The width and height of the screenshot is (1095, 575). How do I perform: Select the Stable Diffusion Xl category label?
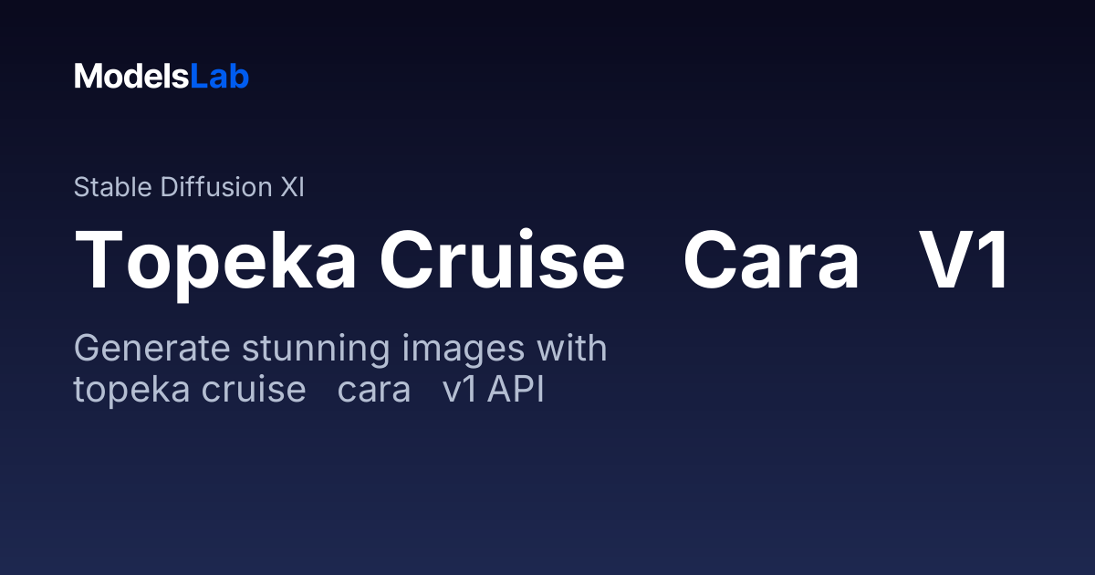(x=189, y=187)
